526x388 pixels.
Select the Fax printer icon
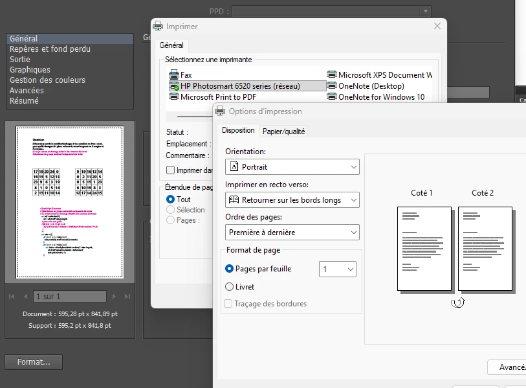pos(174,74)
